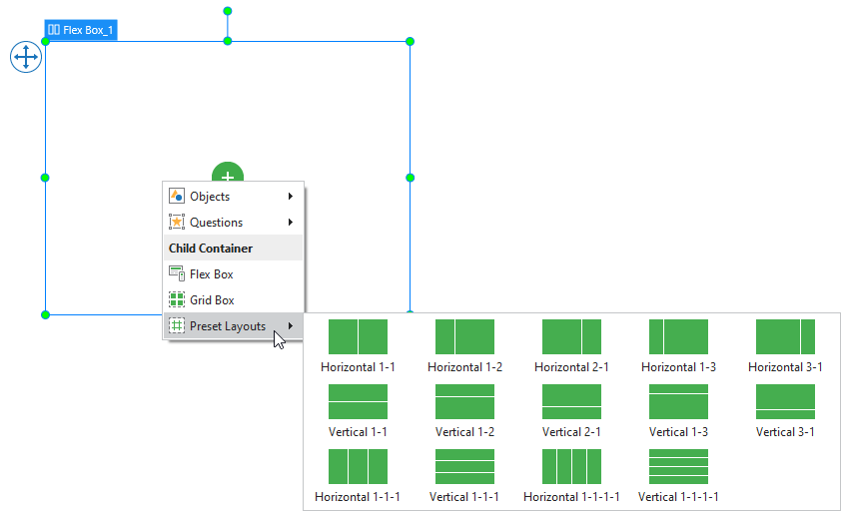Add a Grid Box child container
The height and width of the screenshot is (511, 841).
(211, 300)
